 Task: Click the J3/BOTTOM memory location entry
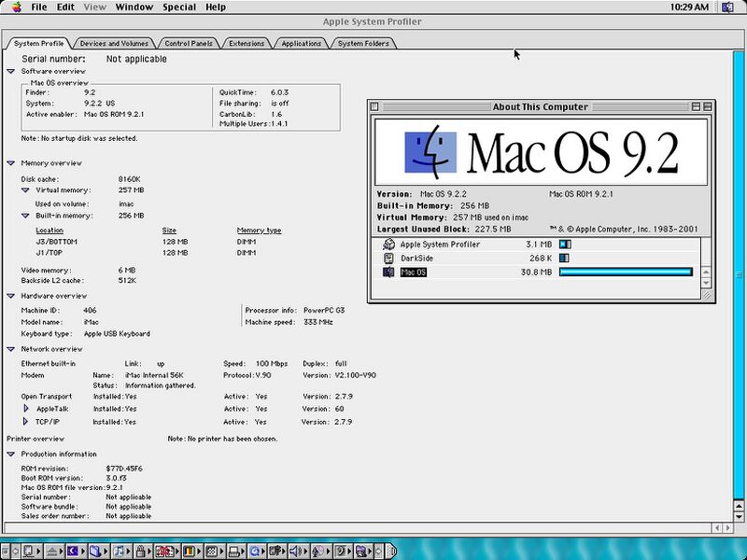coord(56,242)
